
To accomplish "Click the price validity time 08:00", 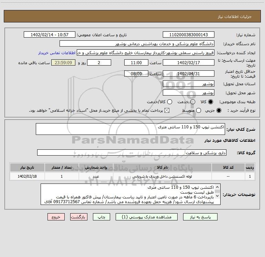I will (136, 73).
